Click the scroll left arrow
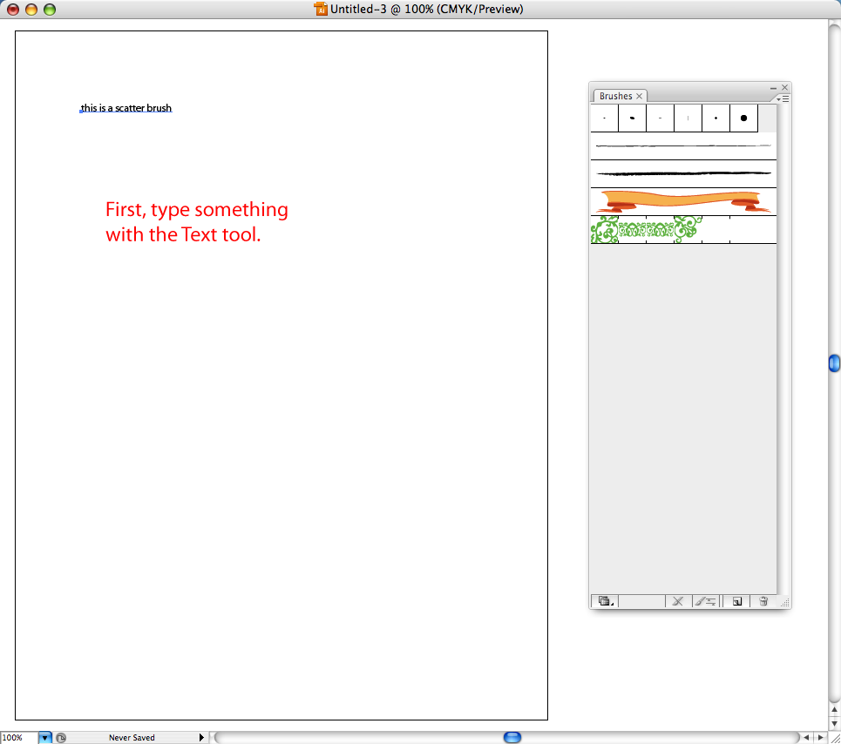The image size is (841, 744). tap(806, 738)
